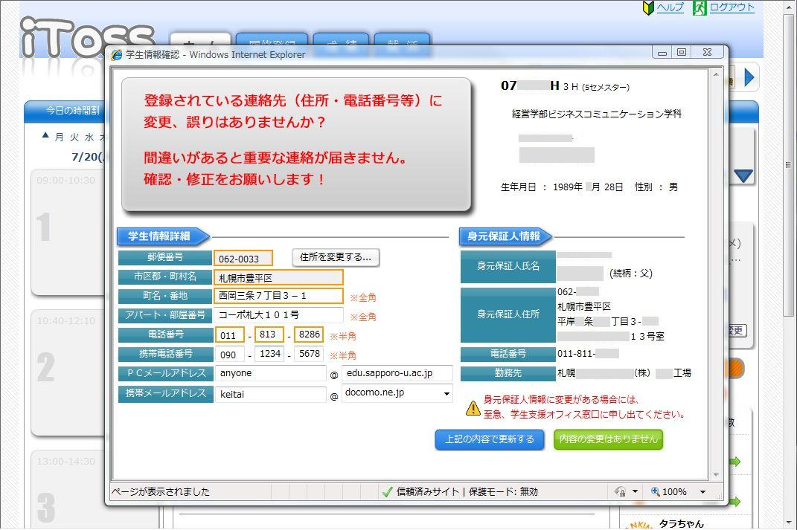797x530 pixels.
Task: Click the mobile phone field 1234
Action: pos(269,354)
